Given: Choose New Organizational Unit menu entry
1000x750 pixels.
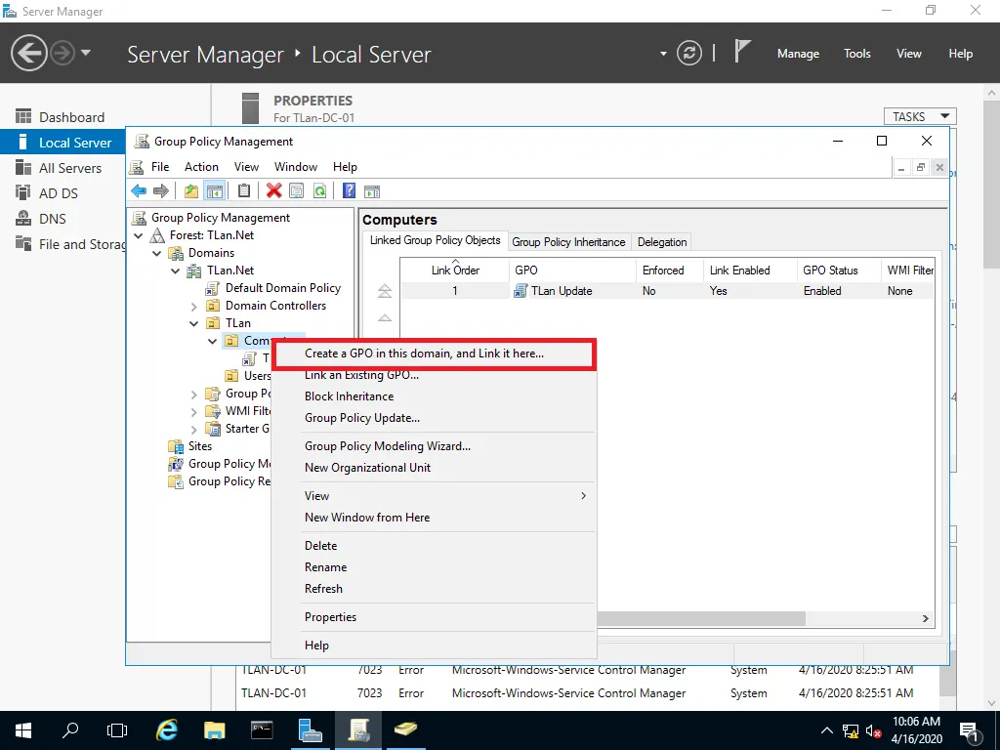Looking at the screenshot, I should tap(434, 468).
